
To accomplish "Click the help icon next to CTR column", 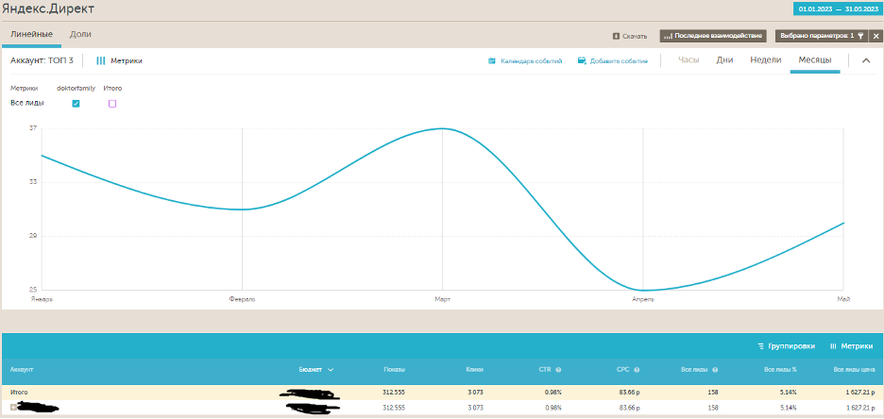I will coord(558,370).
